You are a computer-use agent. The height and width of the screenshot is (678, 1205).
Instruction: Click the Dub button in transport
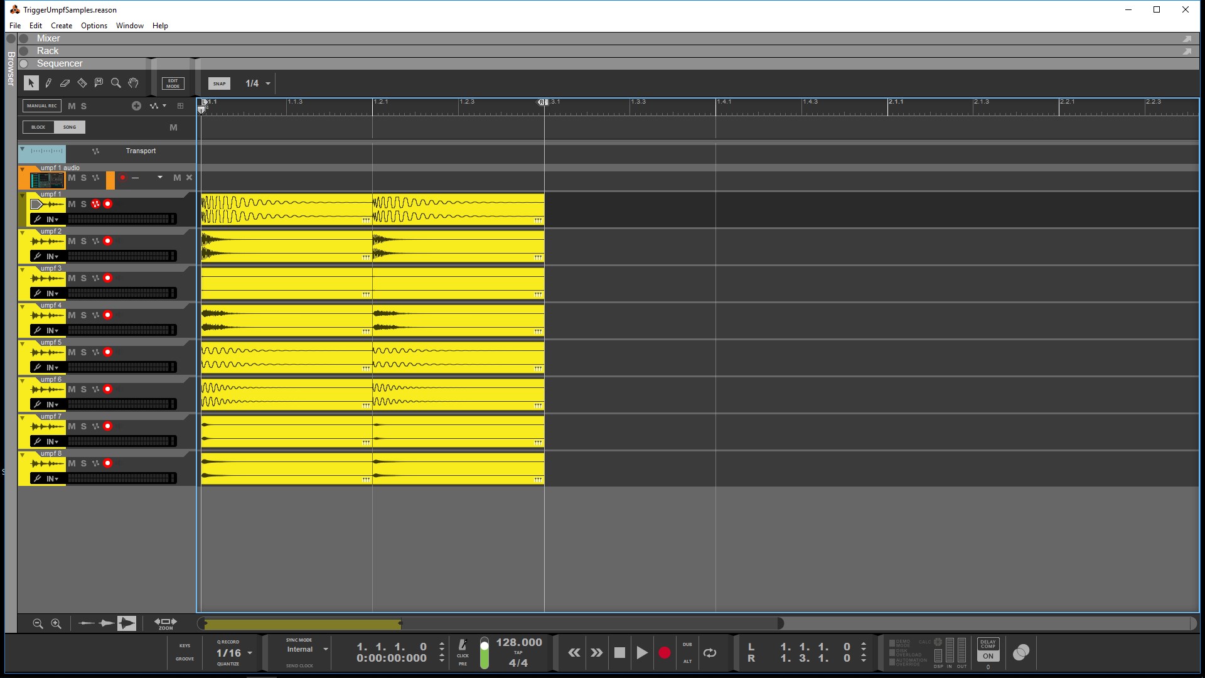pyautogui.click(x=687, y=645)
